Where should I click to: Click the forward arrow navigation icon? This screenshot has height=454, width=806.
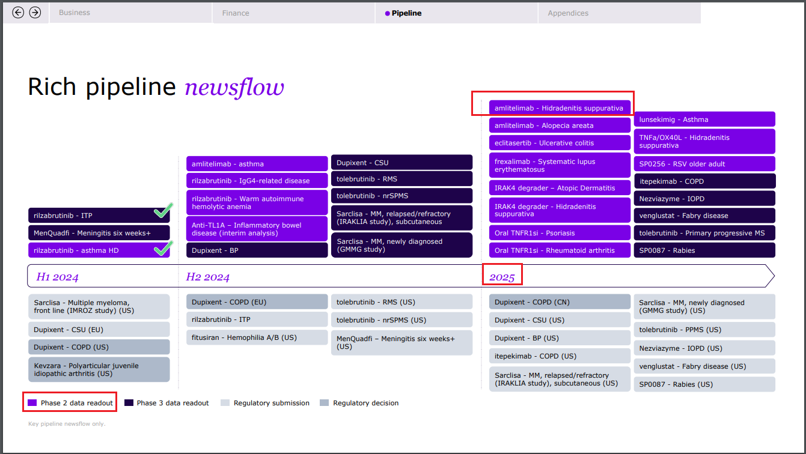click(x=35, y=13)
